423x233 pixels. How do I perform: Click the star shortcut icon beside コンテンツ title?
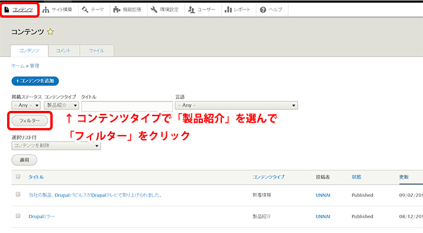[50, 32]
